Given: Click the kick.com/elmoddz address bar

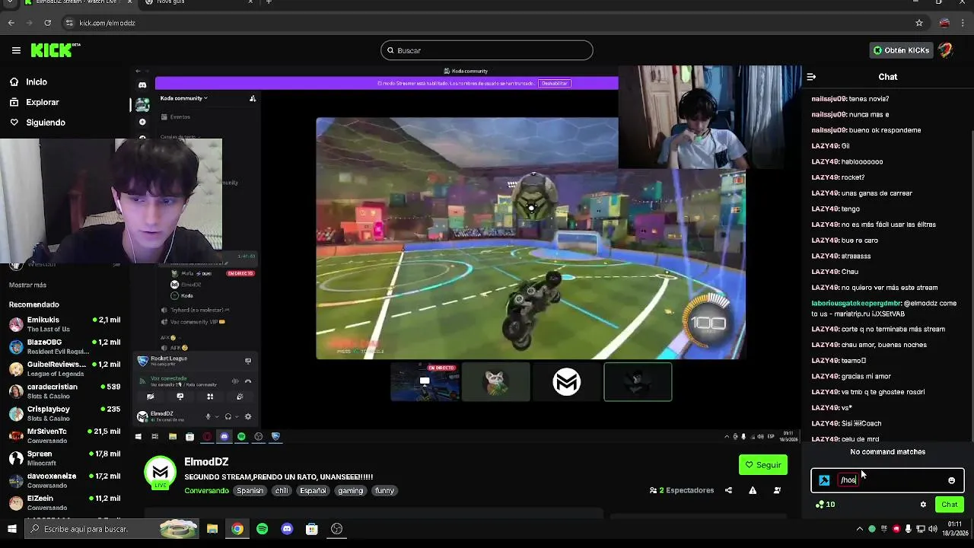Looking at the screenshot, I should [x=487, y=23].
